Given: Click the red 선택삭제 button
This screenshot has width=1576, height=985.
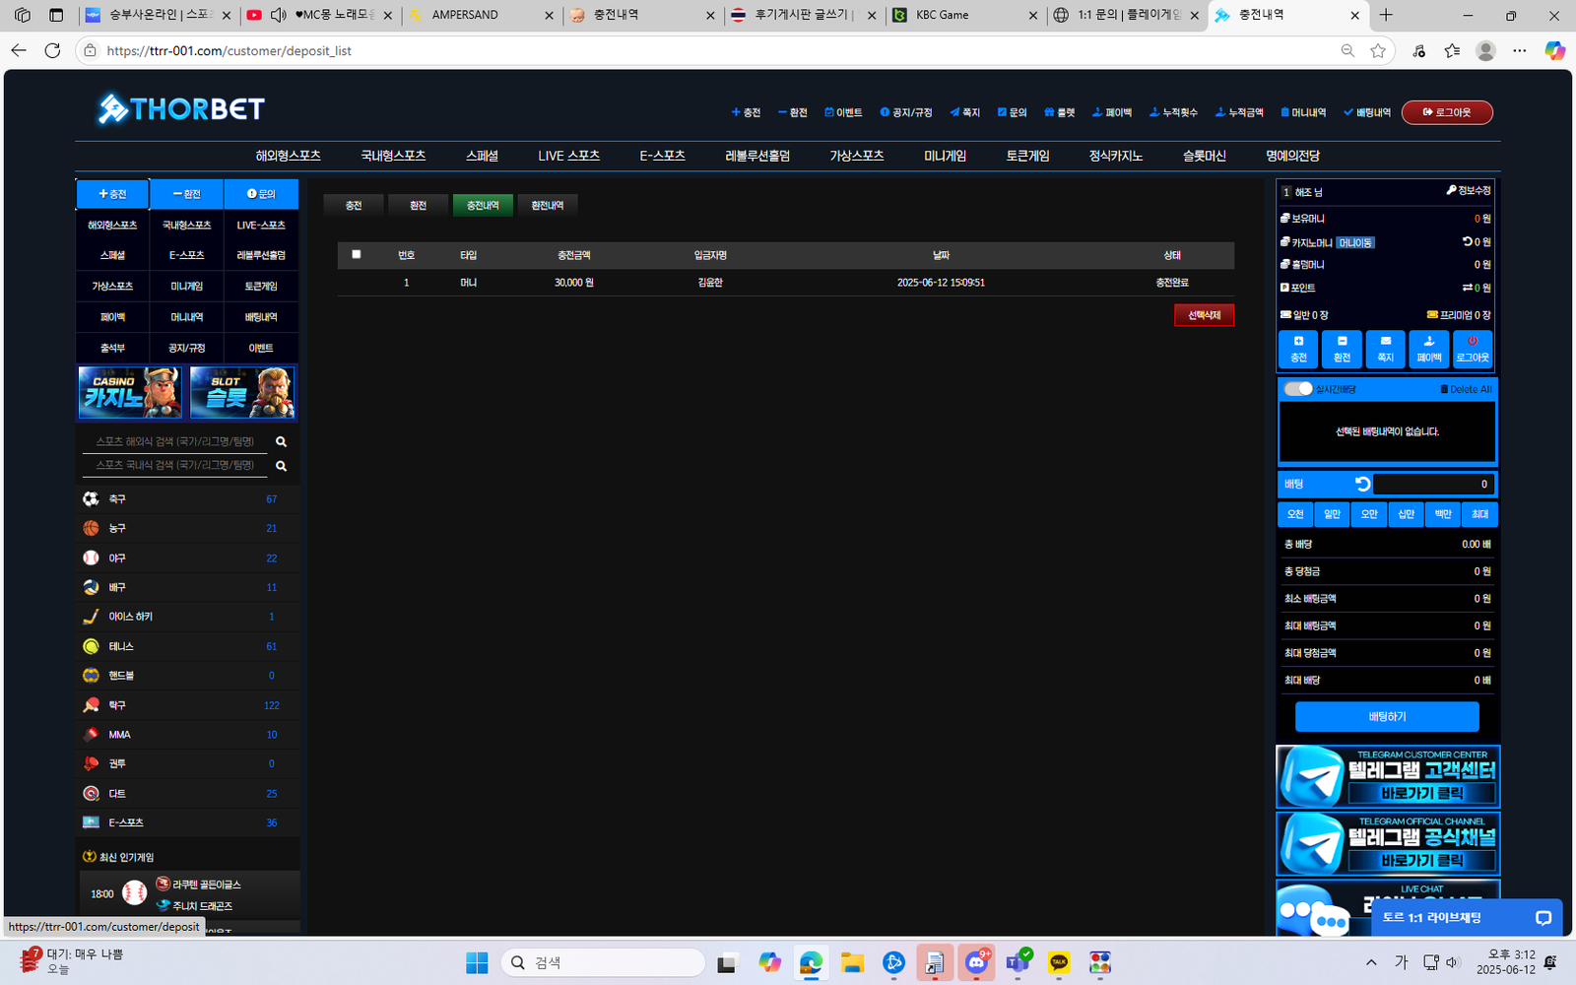Looking at the screenshot, I should [1204, 315].
